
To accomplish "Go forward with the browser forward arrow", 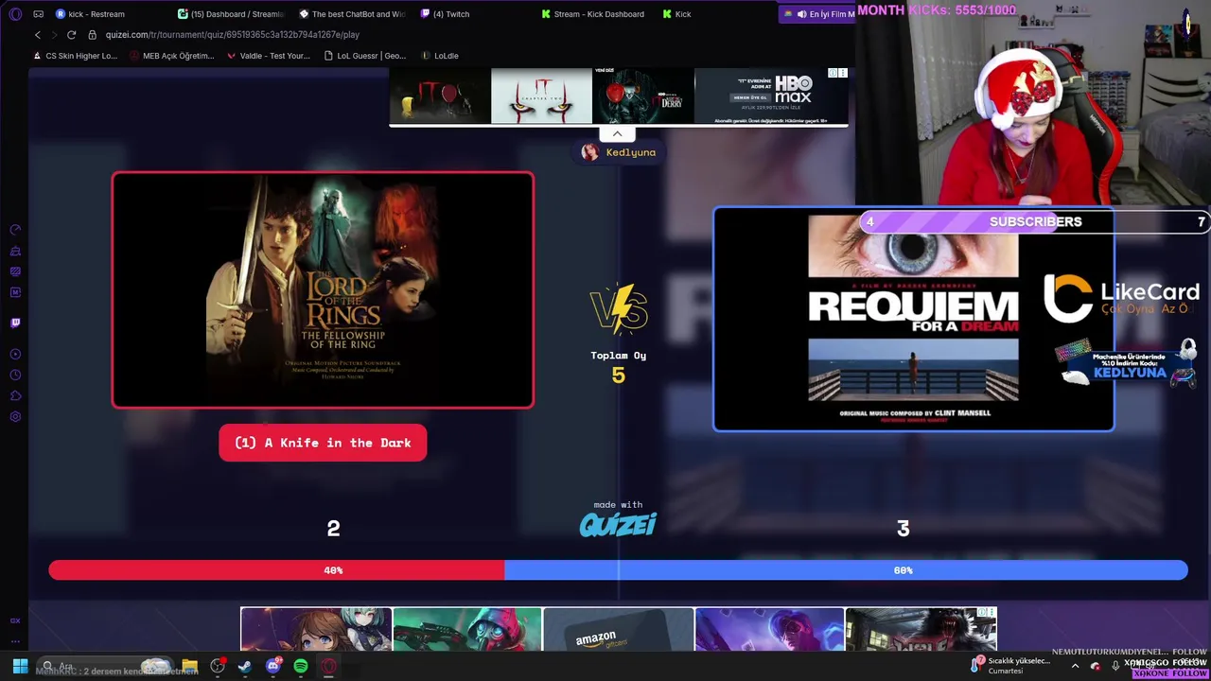I will tap(54, 35).
